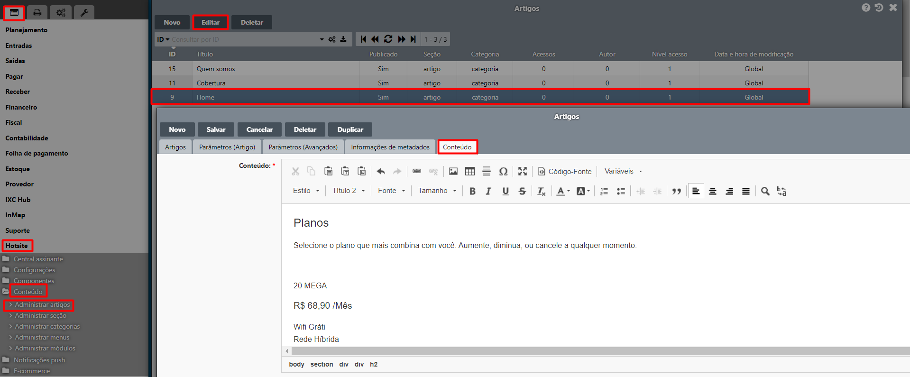The width and height of the screenshot is (910, 377).
Task: Open the menu list icon at top-left sidebar
Action: point(14,12)
